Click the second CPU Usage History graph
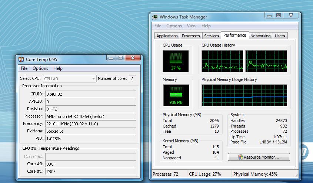The height and width of the screenshot is (183, 313). tap(266, 61)
